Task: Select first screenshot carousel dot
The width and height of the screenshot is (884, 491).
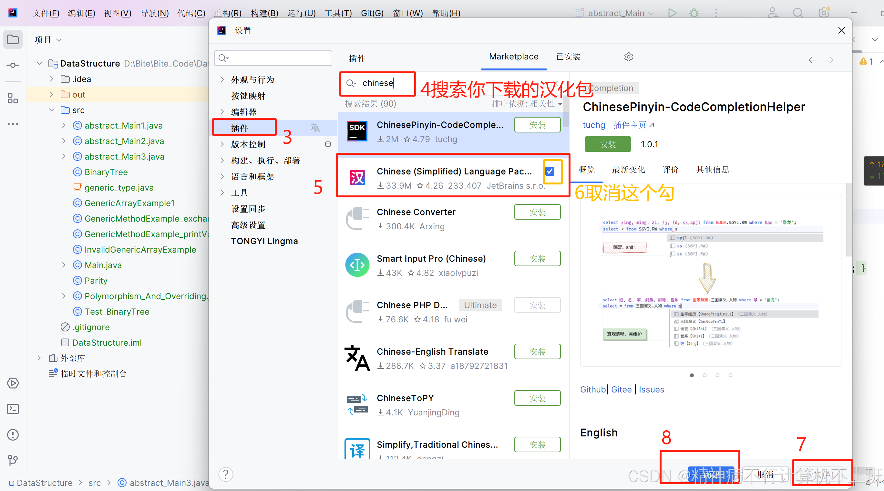Action: 692,375
